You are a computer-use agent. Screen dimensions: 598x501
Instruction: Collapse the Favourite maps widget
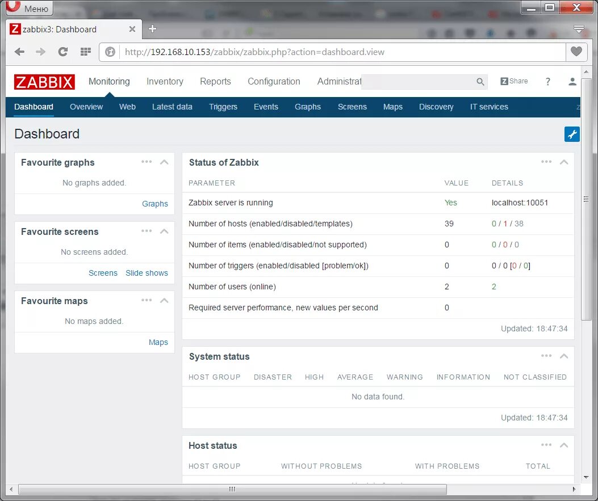point(164,301)
